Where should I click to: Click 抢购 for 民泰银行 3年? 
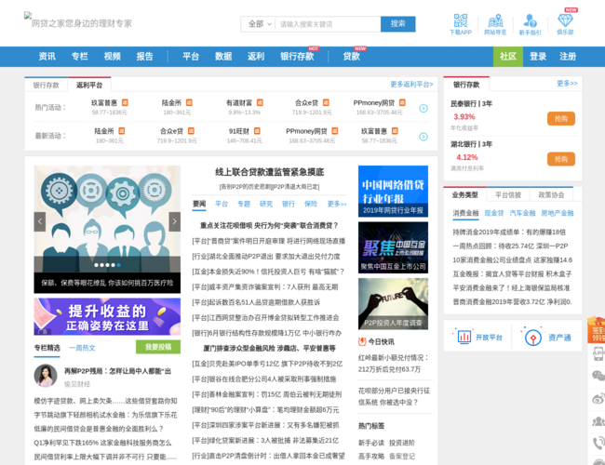(561, 118)
